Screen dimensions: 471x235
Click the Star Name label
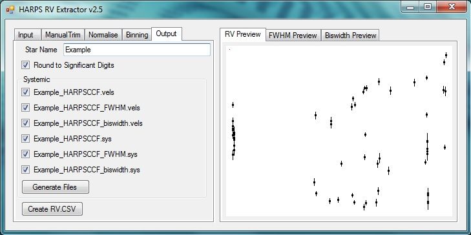[x=41, y=50]
